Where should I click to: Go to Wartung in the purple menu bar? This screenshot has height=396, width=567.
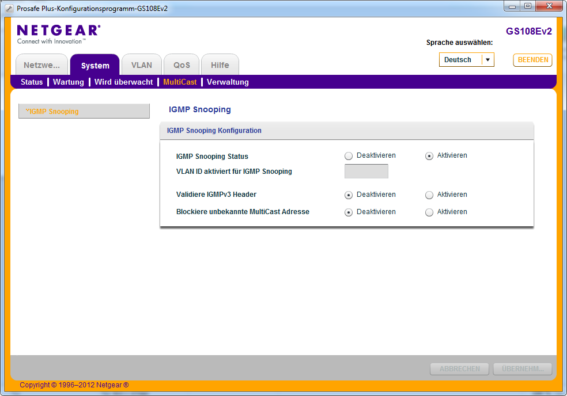point(68,82)
